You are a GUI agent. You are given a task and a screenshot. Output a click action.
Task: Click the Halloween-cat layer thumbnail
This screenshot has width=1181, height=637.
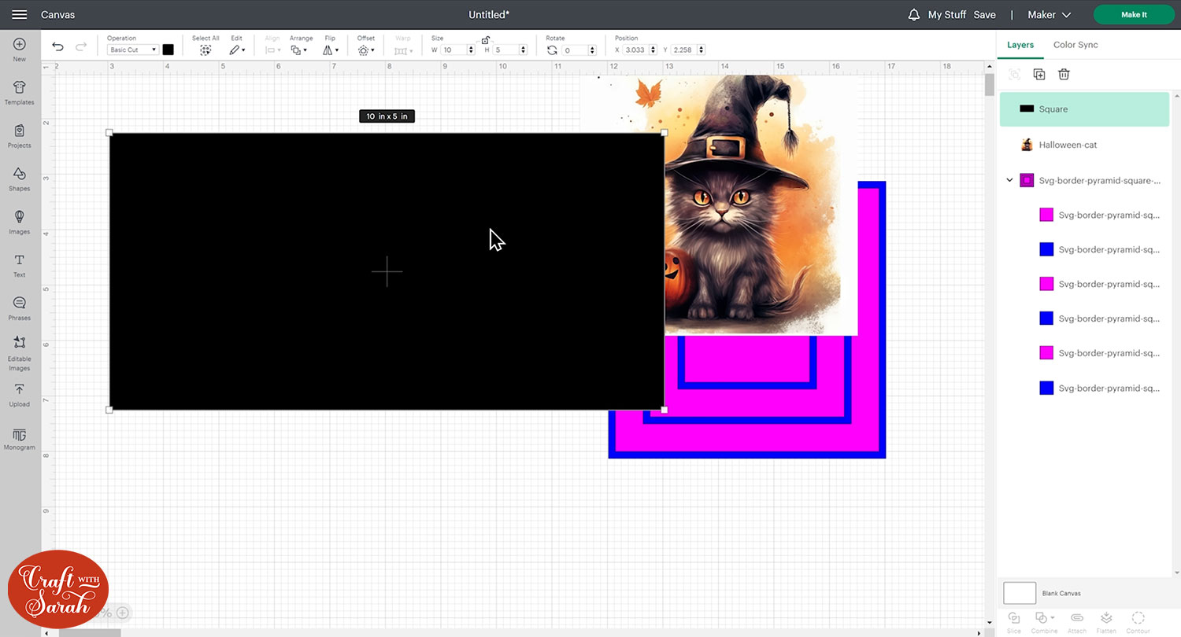tap(1027, 145)
